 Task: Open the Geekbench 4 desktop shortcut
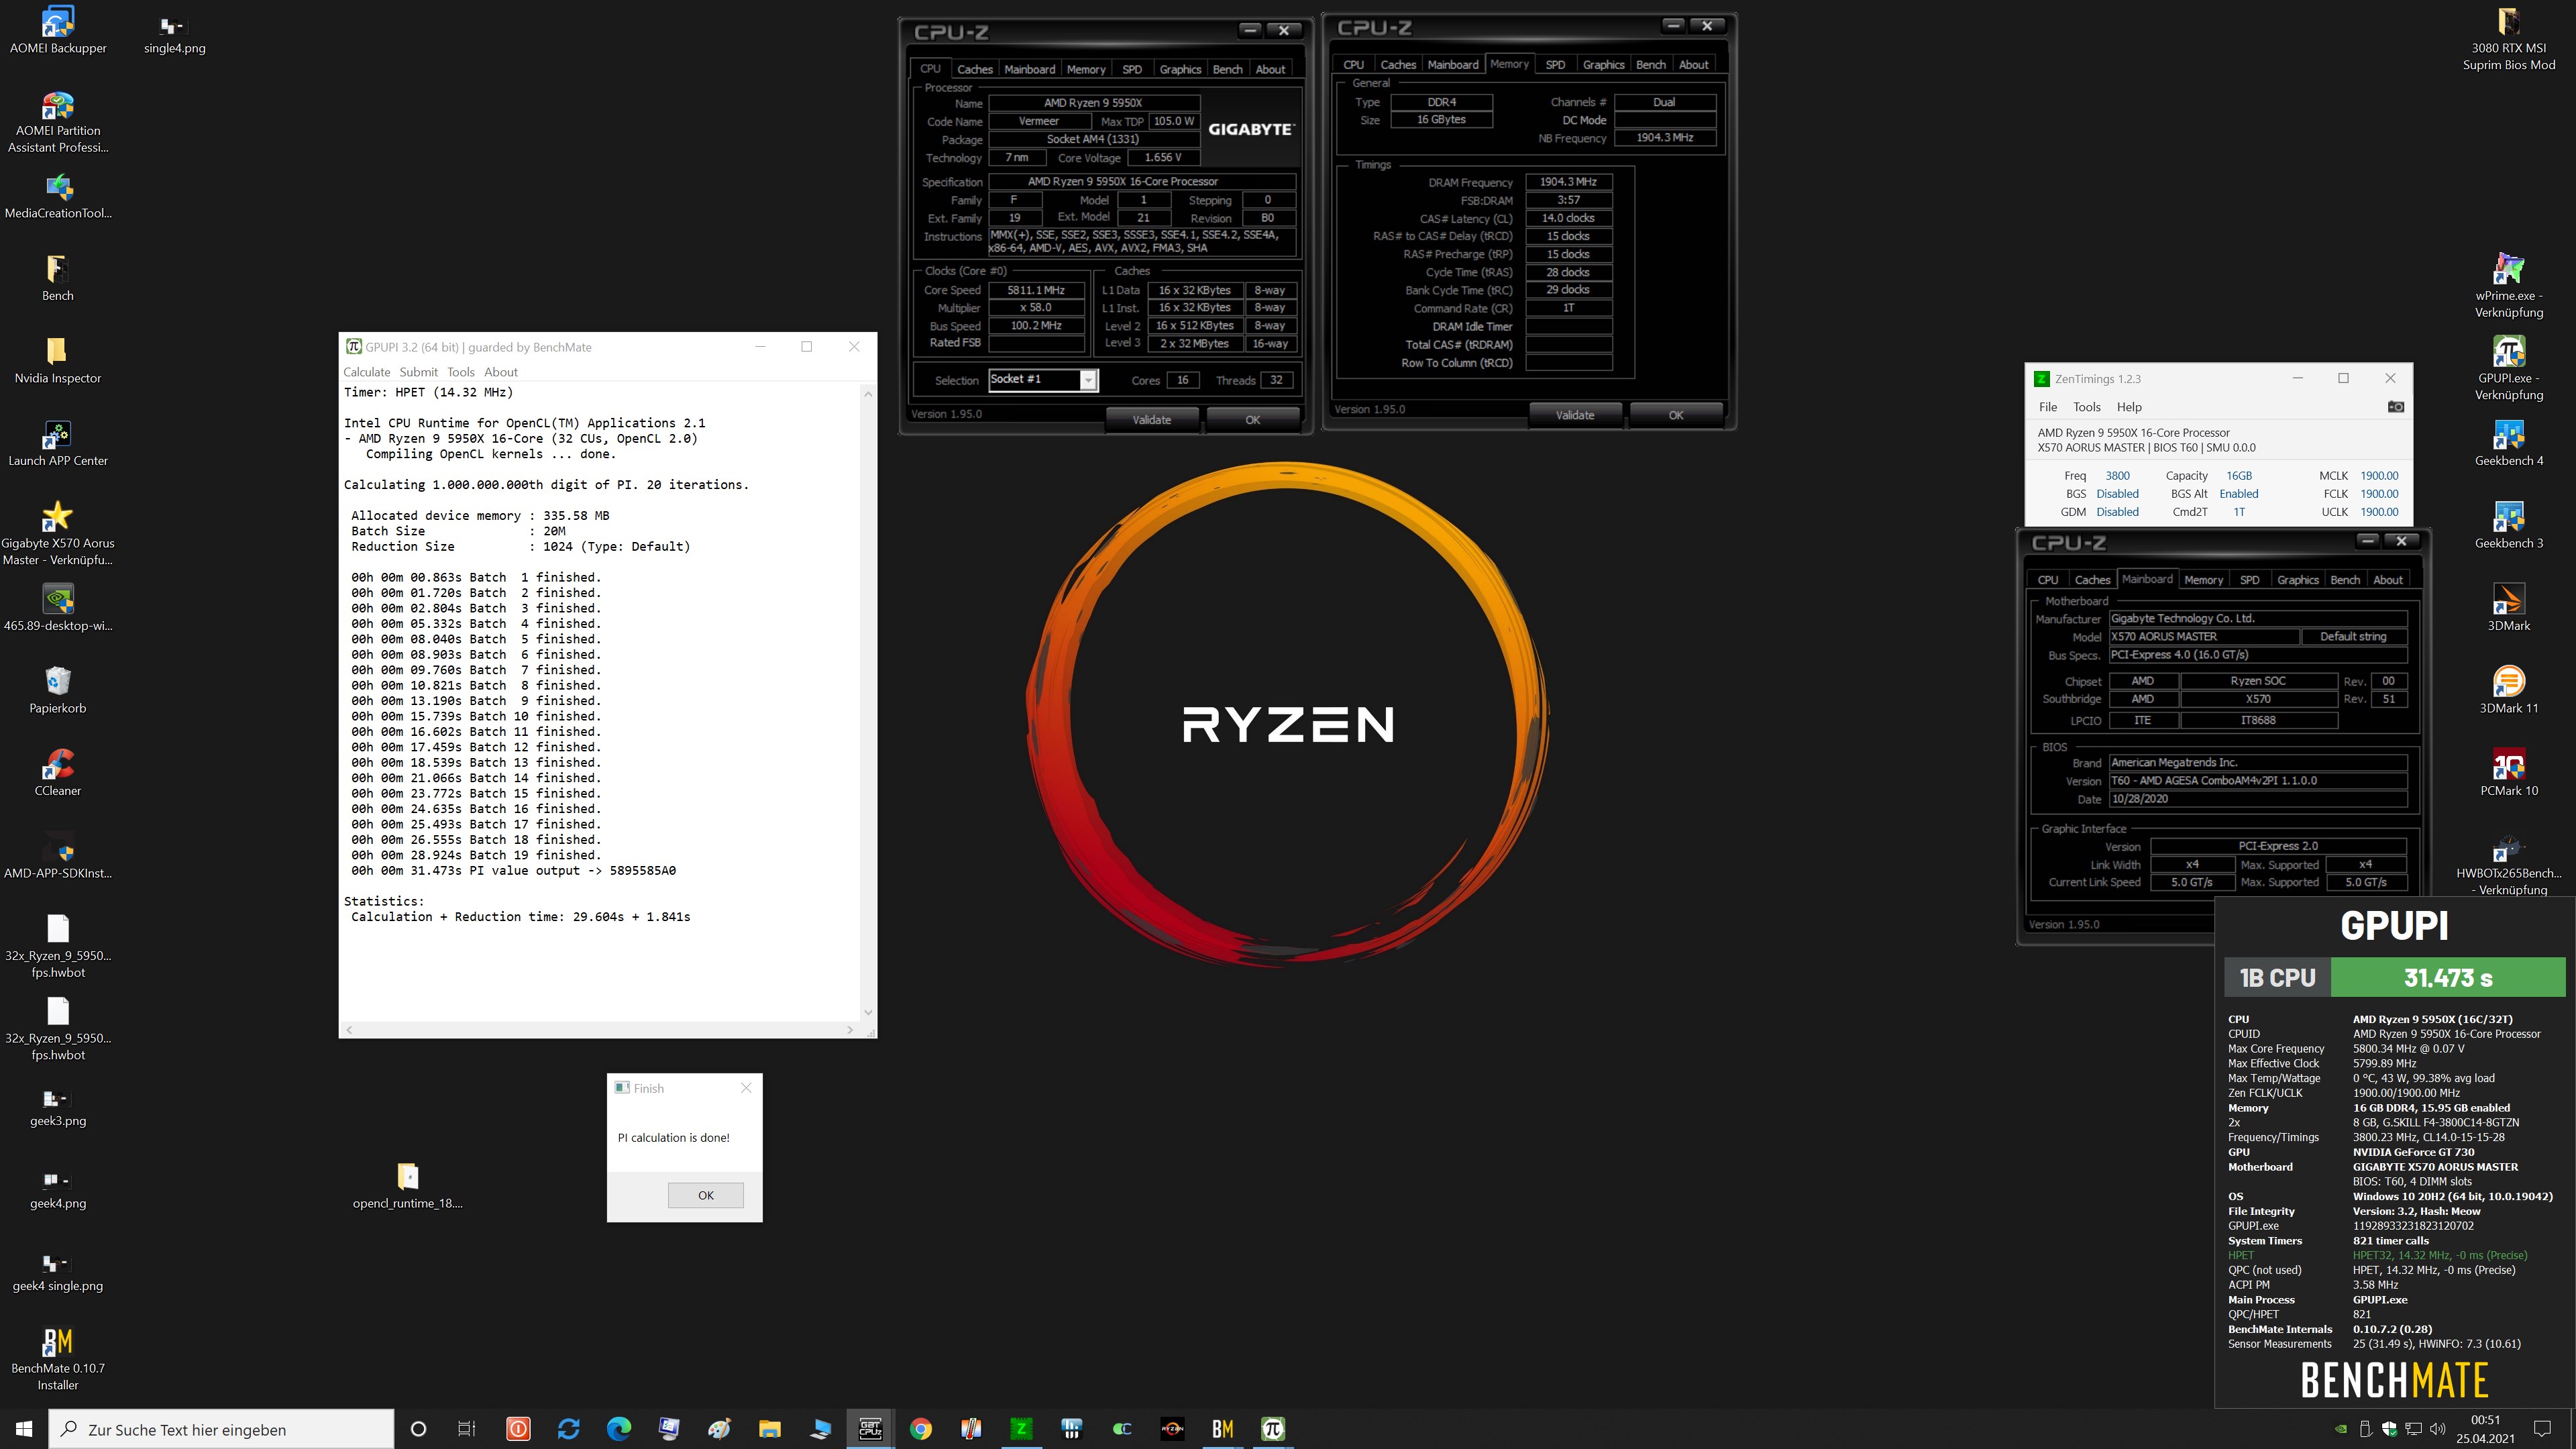pos(2508,442)
